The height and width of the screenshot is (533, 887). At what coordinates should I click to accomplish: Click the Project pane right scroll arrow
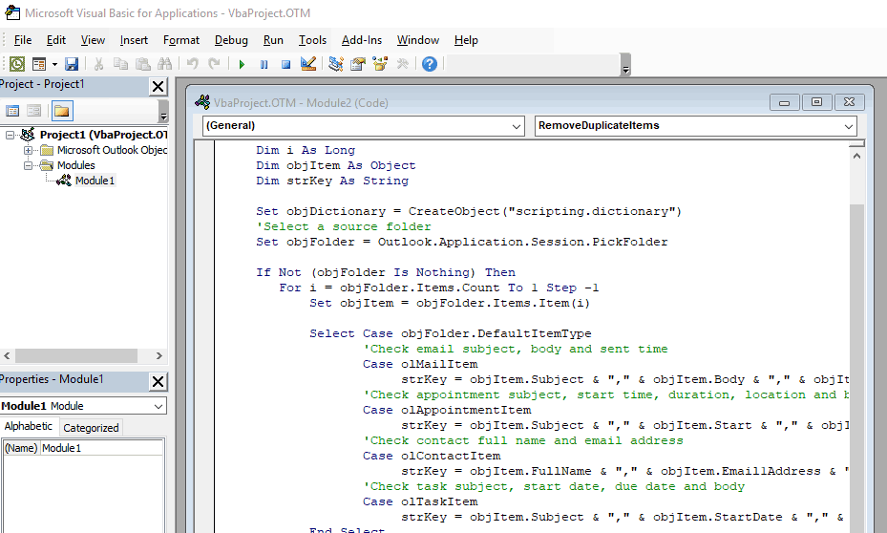(x=158, y=356)
